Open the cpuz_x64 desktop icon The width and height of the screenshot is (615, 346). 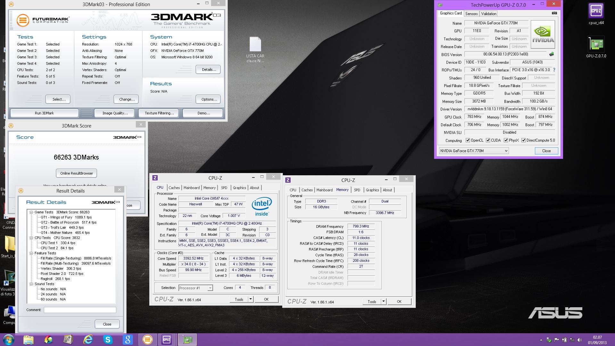click(596, 14)
